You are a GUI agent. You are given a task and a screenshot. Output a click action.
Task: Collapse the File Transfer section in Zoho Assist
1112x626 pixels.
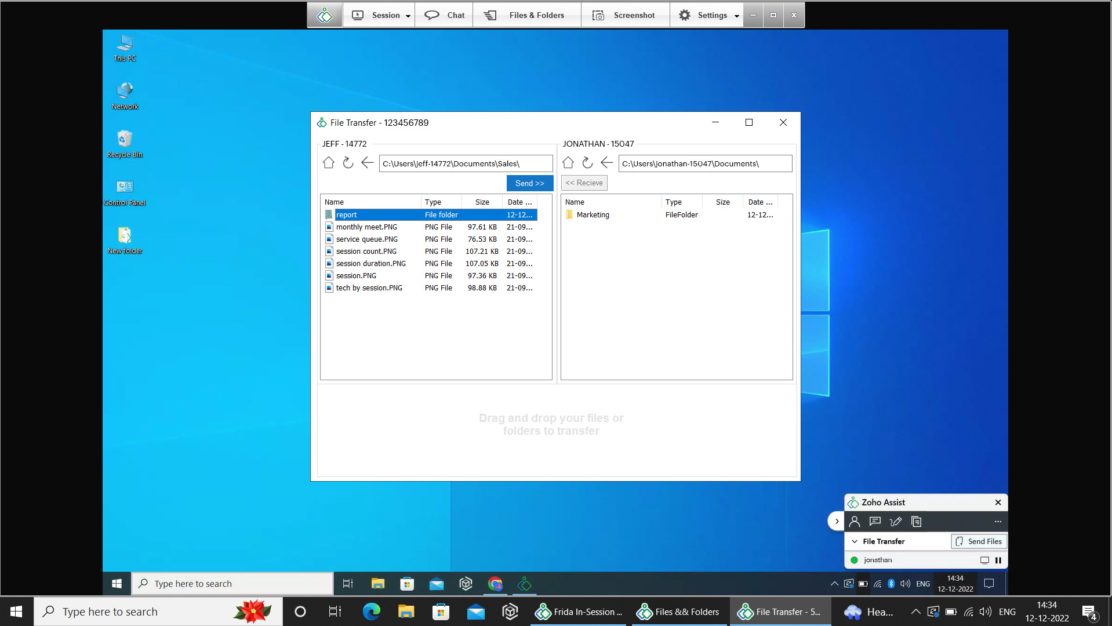click(x=854, y=541)
